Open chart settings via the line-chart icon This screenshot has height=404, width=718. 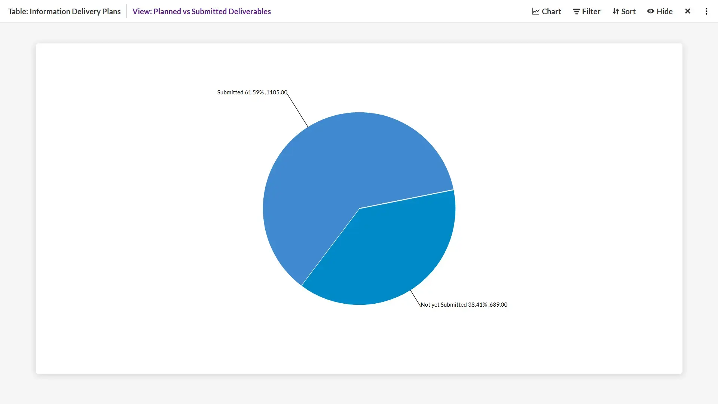pyautogui.click(x=536, y=11)
